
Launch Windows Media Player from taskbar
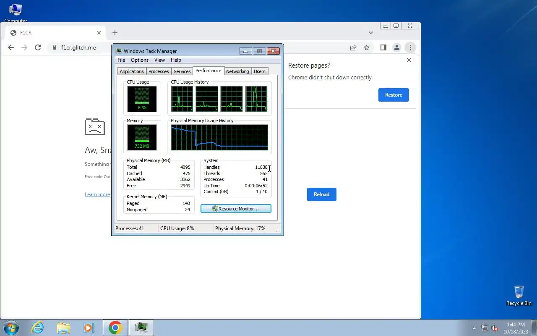[x=89, y=328]
